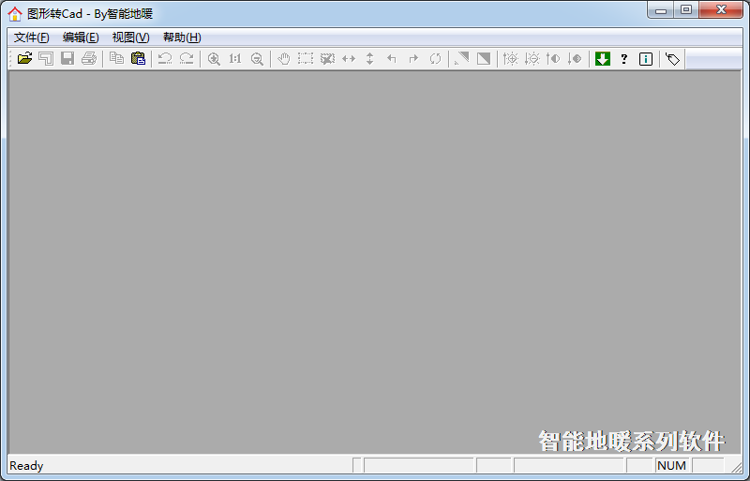The height and width of the screenshot is (481, 750).
Task: Increase brightness with the sun-plus icon
Action: click(510, 58)
